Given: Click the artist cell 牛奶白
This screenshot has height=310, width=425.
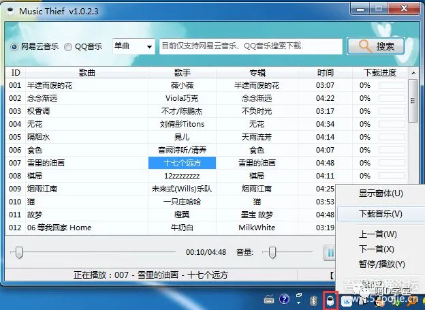Looking at the screenshot, I should (182, 228).
